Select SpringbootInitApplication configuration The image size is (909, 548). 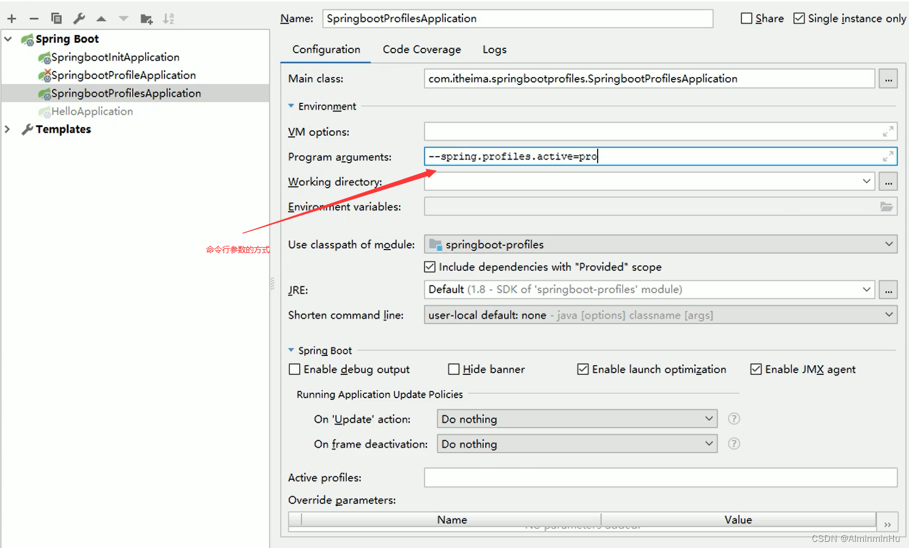[x=115, y=57]
